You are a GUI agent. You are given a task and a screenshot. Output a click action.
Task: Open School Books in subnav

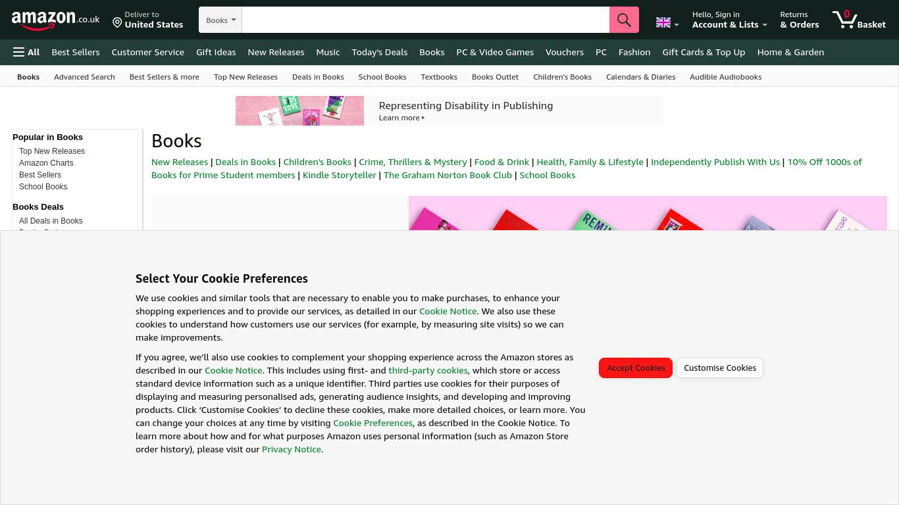pos(382,77)
